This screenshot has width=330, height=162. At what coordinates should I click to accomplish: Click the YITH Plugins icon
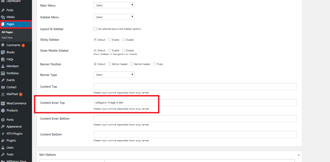coord(3,134)
